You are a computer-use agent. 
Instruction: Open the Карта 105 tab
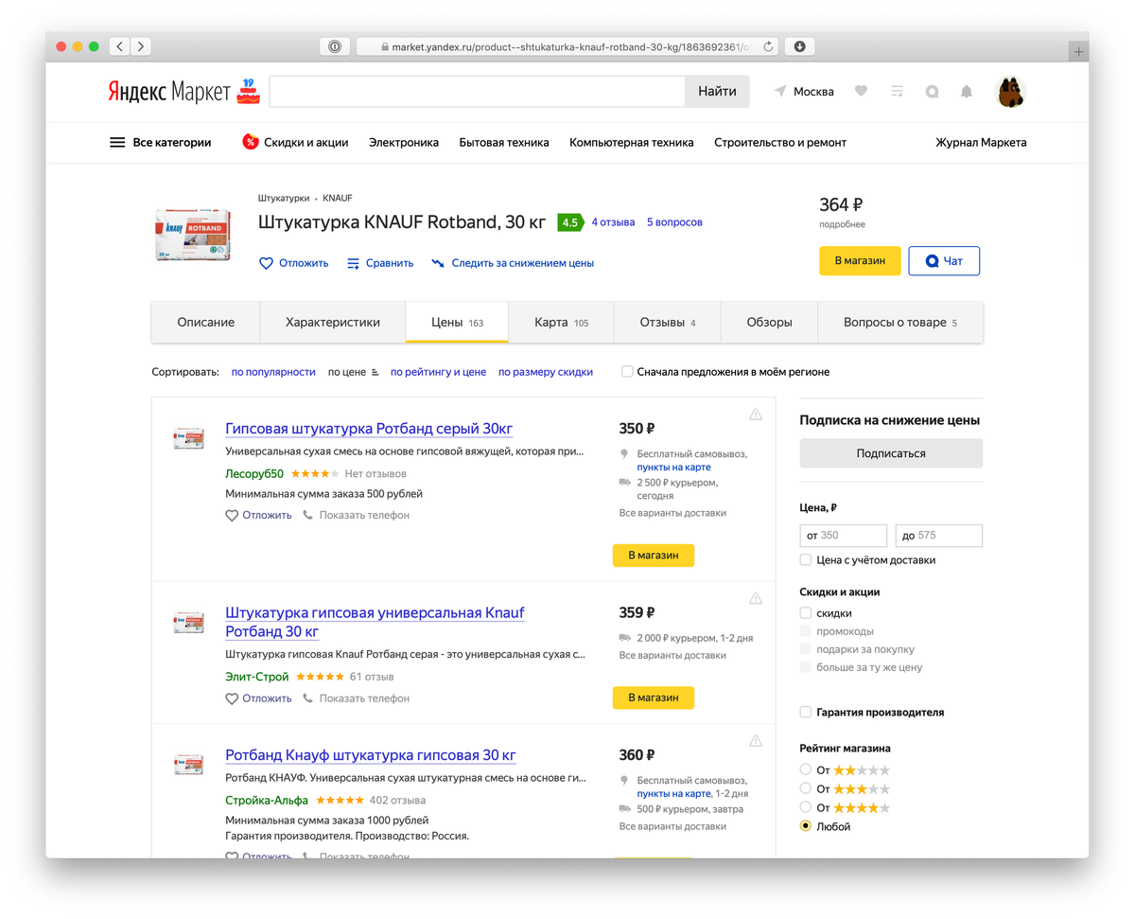coord(561,323)
